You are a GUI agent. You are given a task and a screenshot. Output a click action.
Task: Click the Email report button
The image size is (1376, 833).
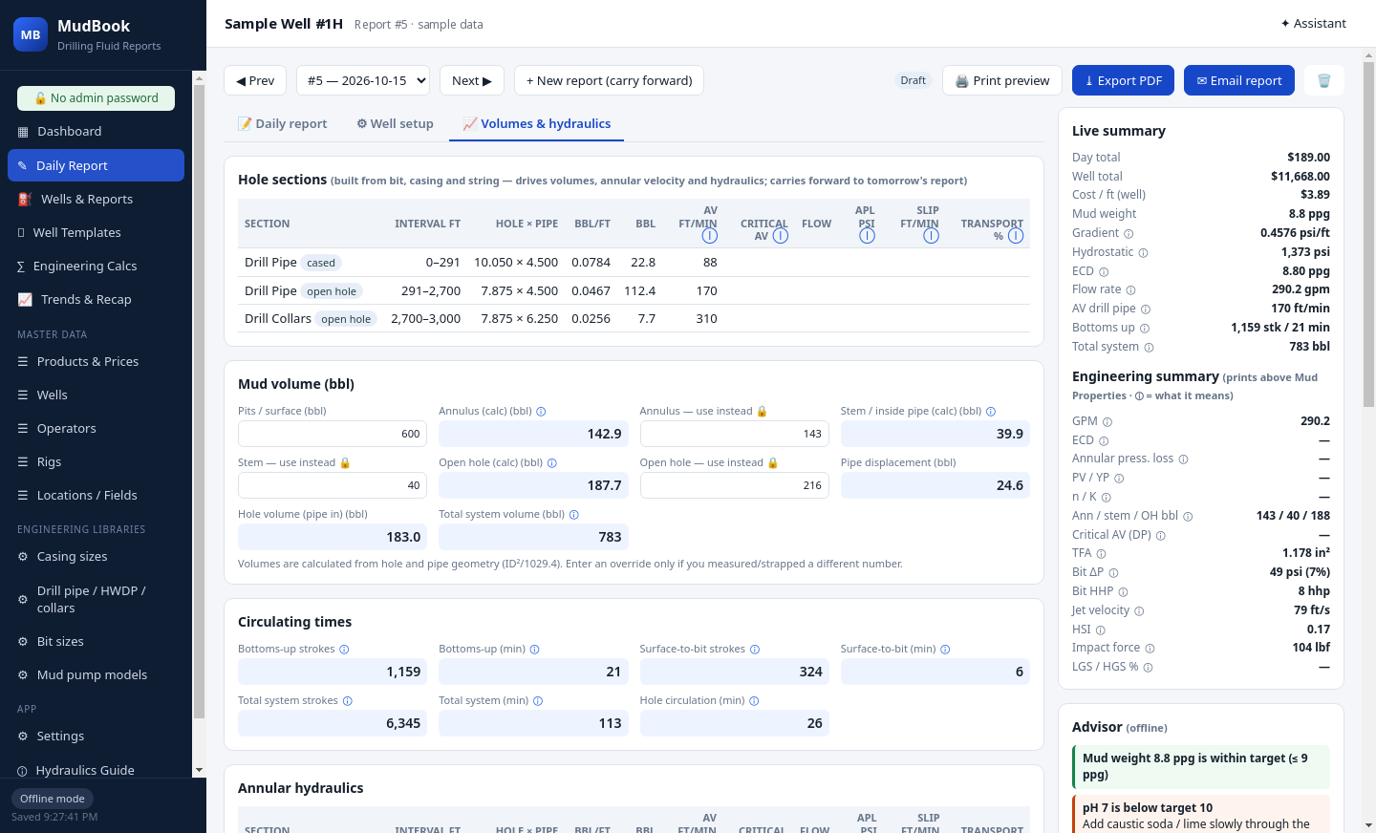coord(1239,80)
